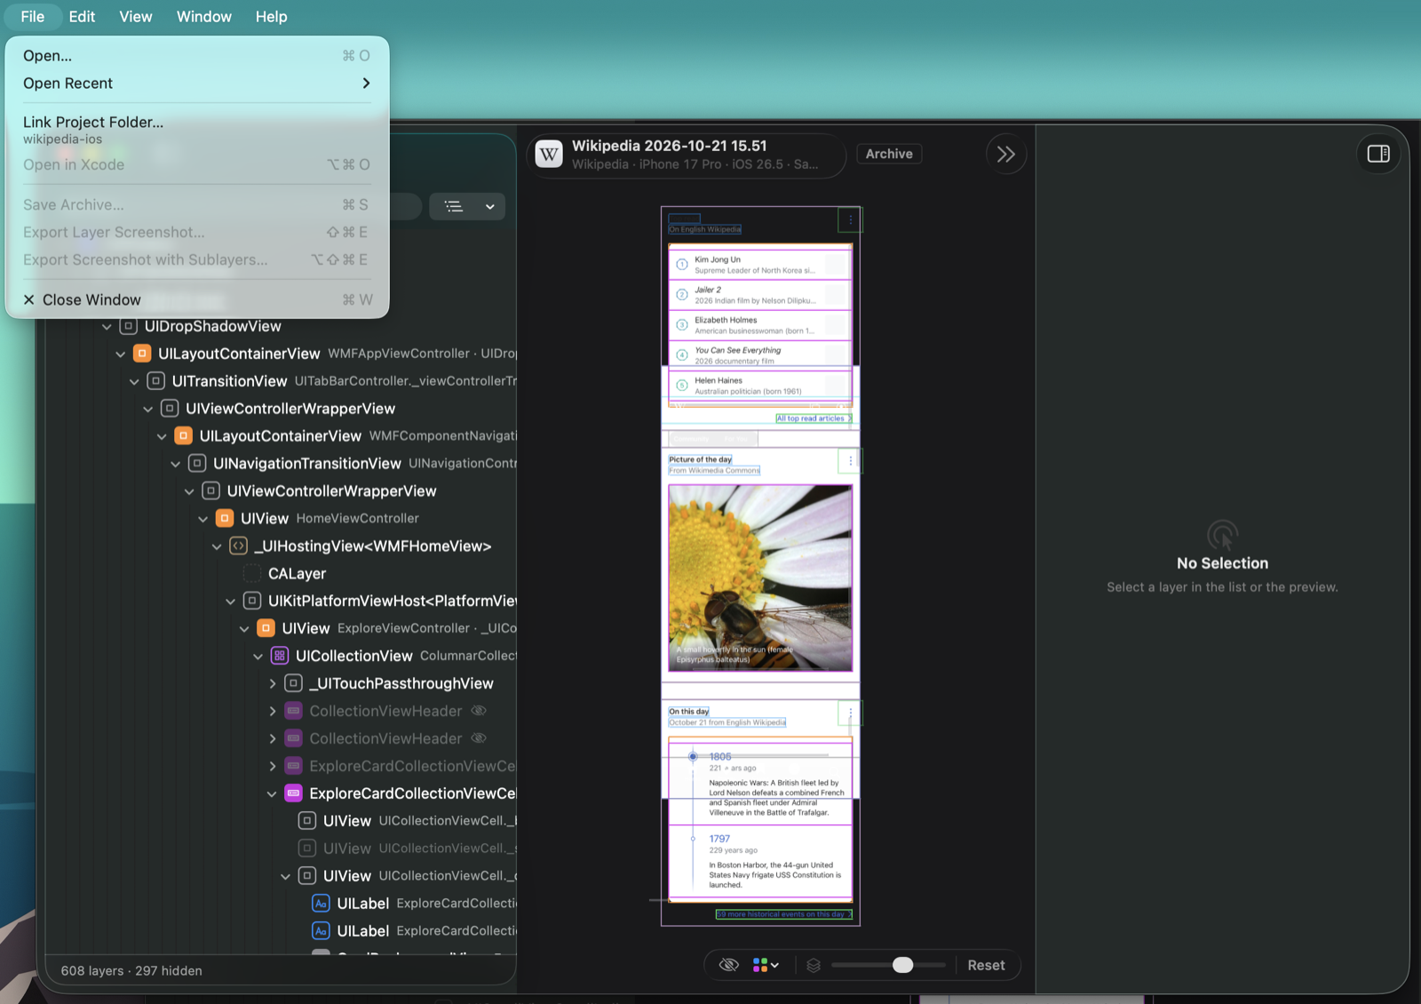Screen dimensions: 1421x1004
Task: Click the Archive button
Action: [x=889, y=154]
